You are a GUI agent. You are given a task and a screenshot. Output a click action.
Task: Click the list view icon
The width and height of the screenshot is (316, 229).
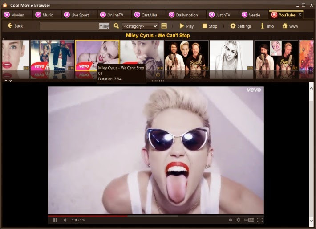[x=164, y=26]
